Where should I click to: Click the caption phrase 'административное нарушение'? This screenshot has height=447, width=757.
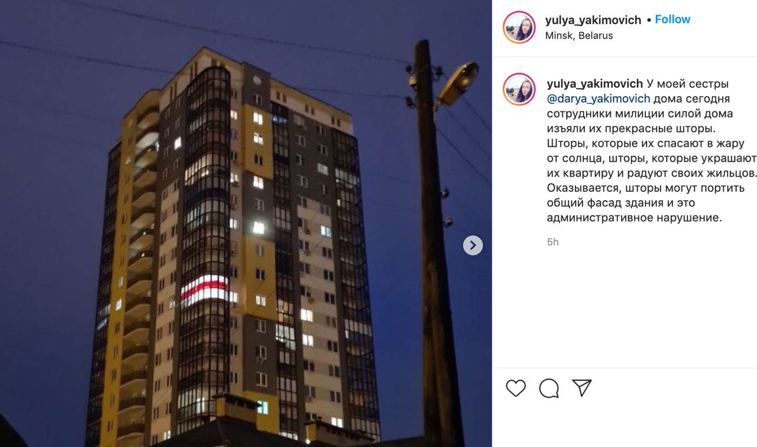tap(635, 217)
